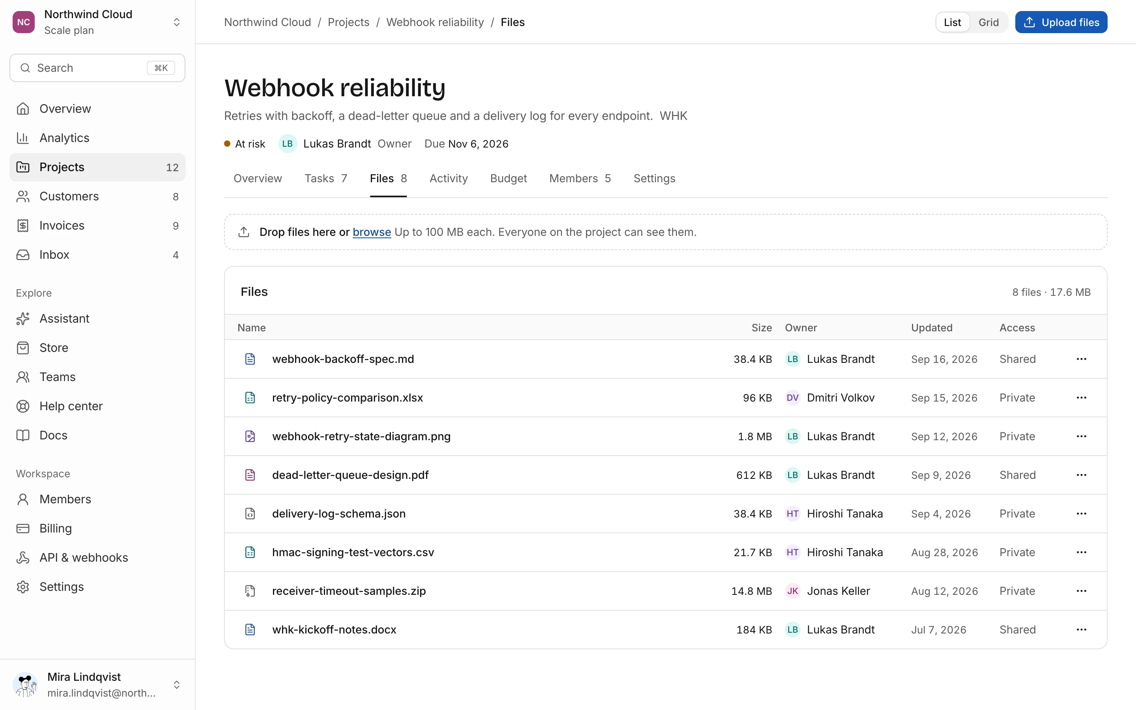Open workspace Settings in sidebar

[97, 587]
